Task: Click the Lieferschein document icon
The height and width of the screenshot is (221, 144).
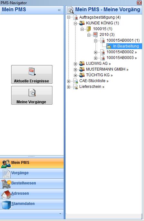Action: pos(76,87)
